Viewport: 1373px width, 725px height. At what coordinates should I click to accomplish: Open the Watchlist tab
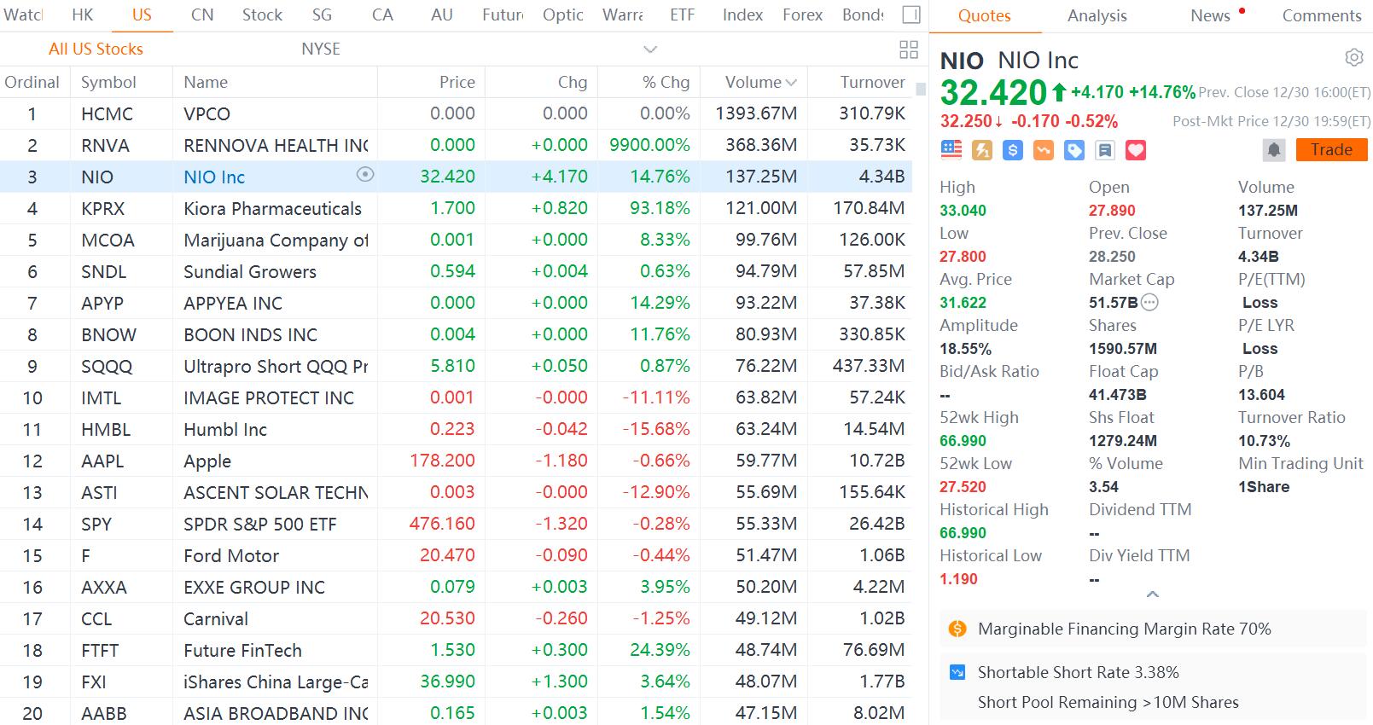tap(23, 14)
